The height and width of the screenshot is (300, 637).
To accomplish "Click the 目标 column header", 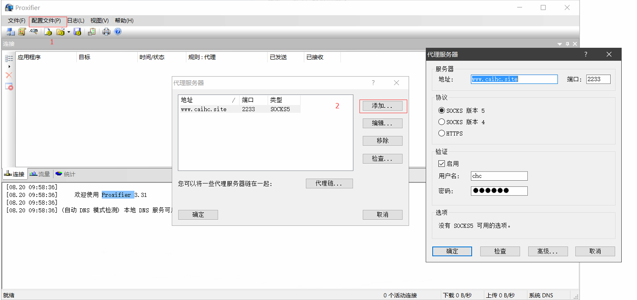I will click(107, 57).
